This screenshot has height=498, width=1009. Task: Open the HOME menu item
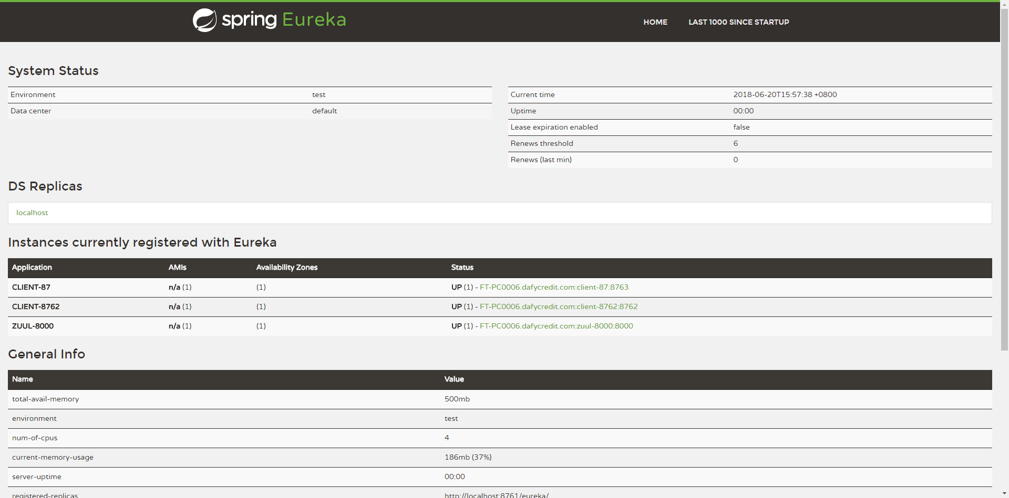pyautogui.click(x=655, y=22)
